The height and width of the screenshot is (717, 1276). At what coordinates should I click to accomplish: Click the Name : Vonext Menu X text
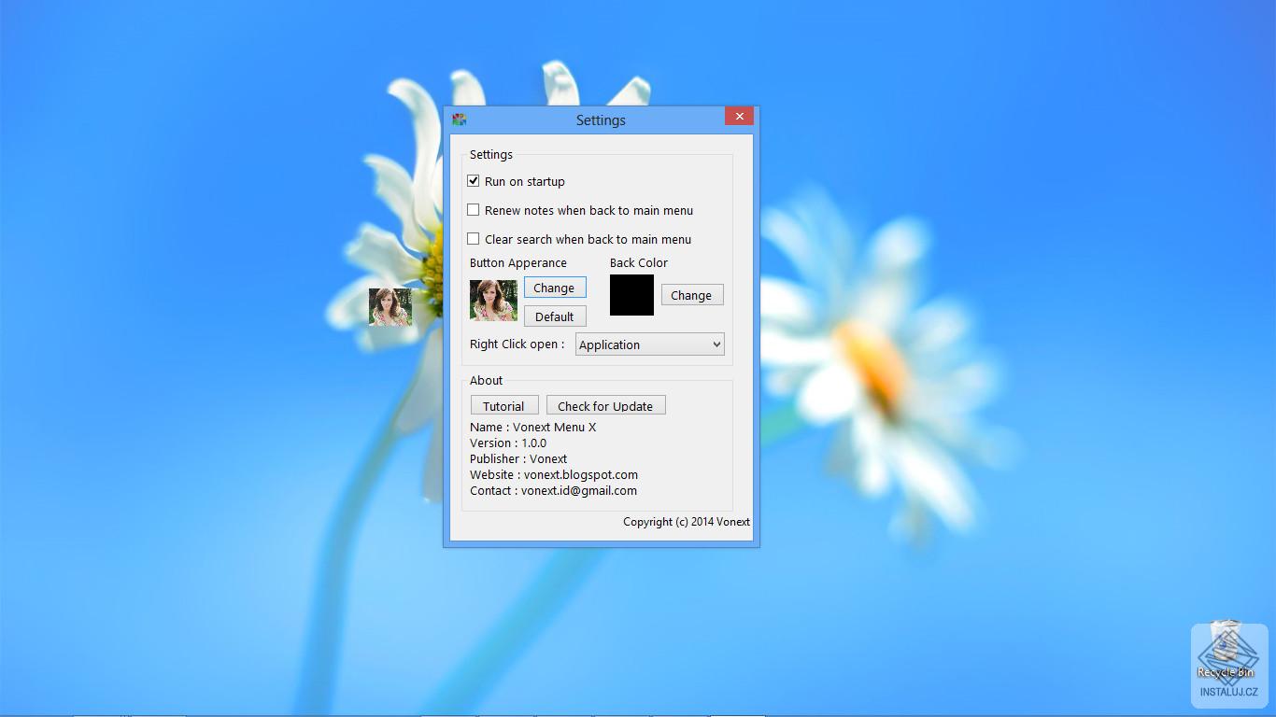[532, 427]
